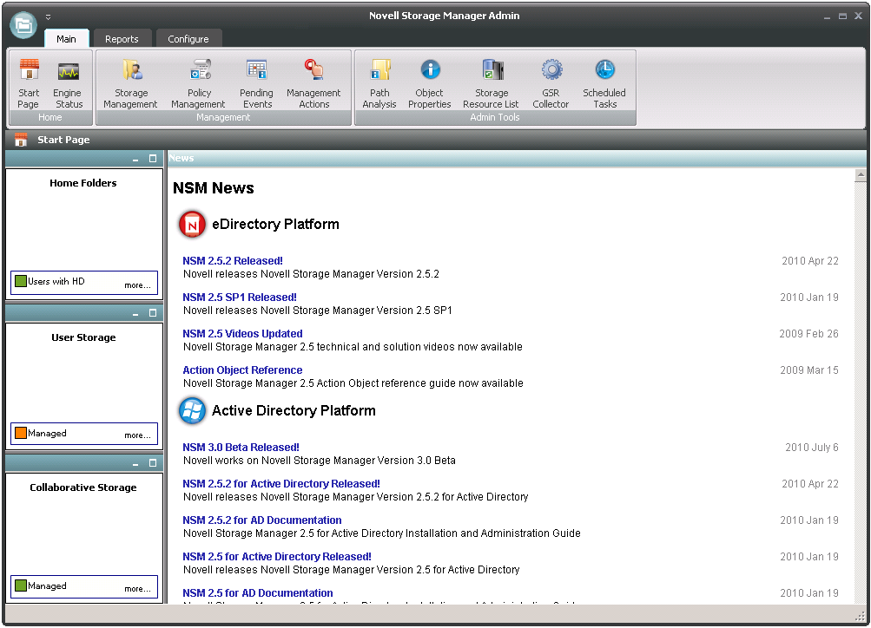The image size is (871, 628).
Task: Click the window resize grip corner
Action: 860,616
